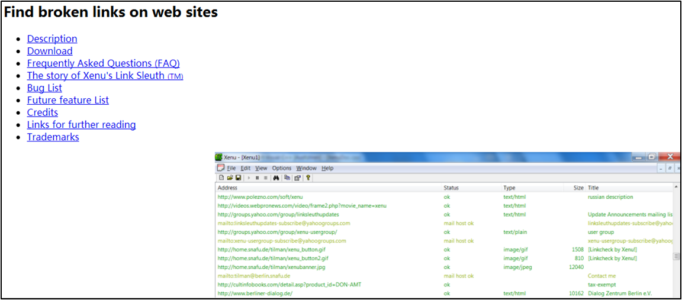Click the Copy toolbar icon
Image resolution: width=682 pixels, height=300 pixels.
point(287,178)
